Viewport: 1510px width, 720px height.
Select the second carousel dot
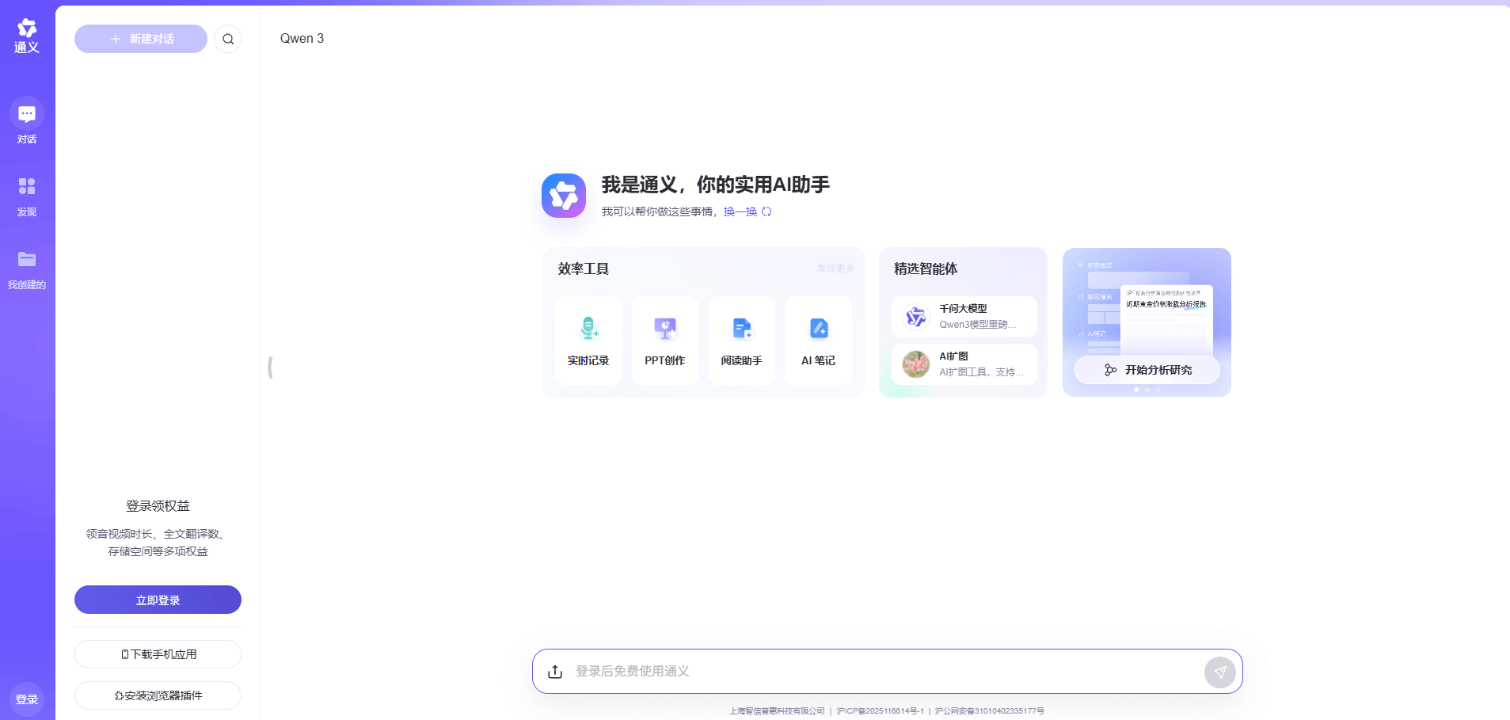pos(1147,390)
